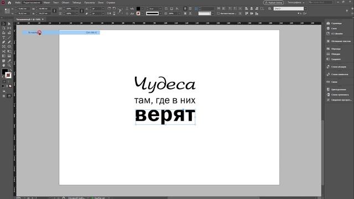Open the Объект menu
354x199 pixels.
coord(65,3)
